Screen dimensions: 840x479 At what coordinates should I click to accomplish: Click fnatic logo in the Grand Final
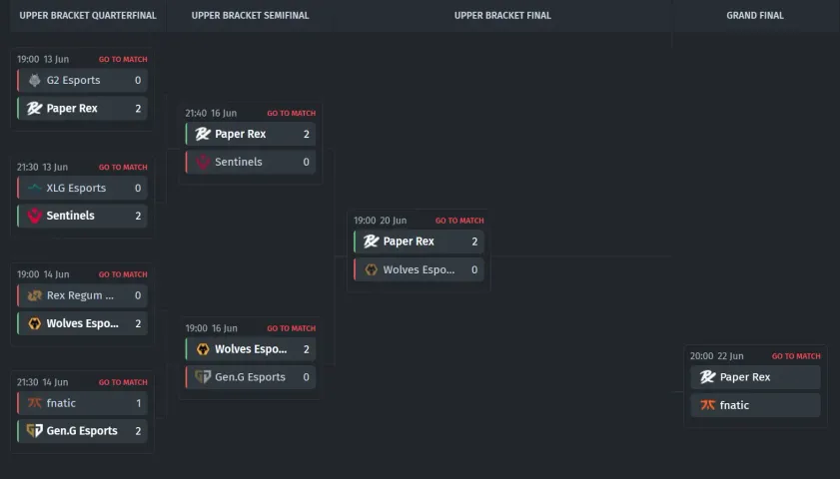(x=708, y=405)
